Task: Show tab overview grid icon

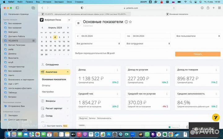Action: click(x=219, y=8)
